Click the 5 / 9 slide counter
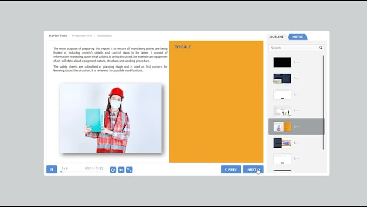Image resolution: width=367 pixels, height=207 pixels. 65,168
